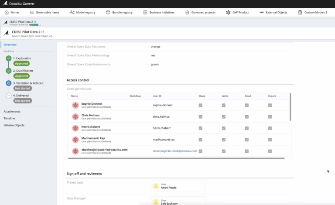Select Overview in the sidebar

[10, 44]
